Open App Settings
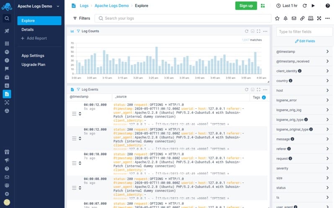 click(x=33, y=56)
